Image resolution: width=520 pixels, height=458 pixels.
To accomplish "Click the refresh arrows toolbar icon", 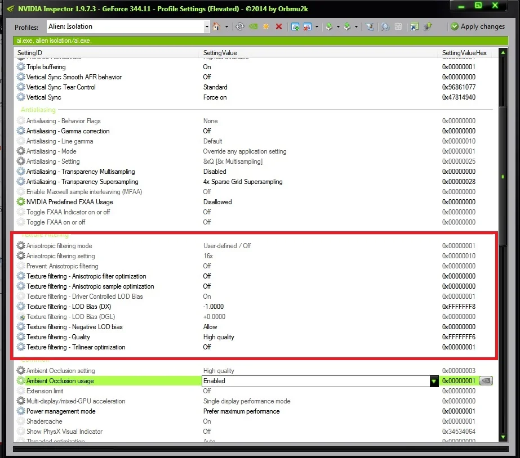I will point(240,26).
